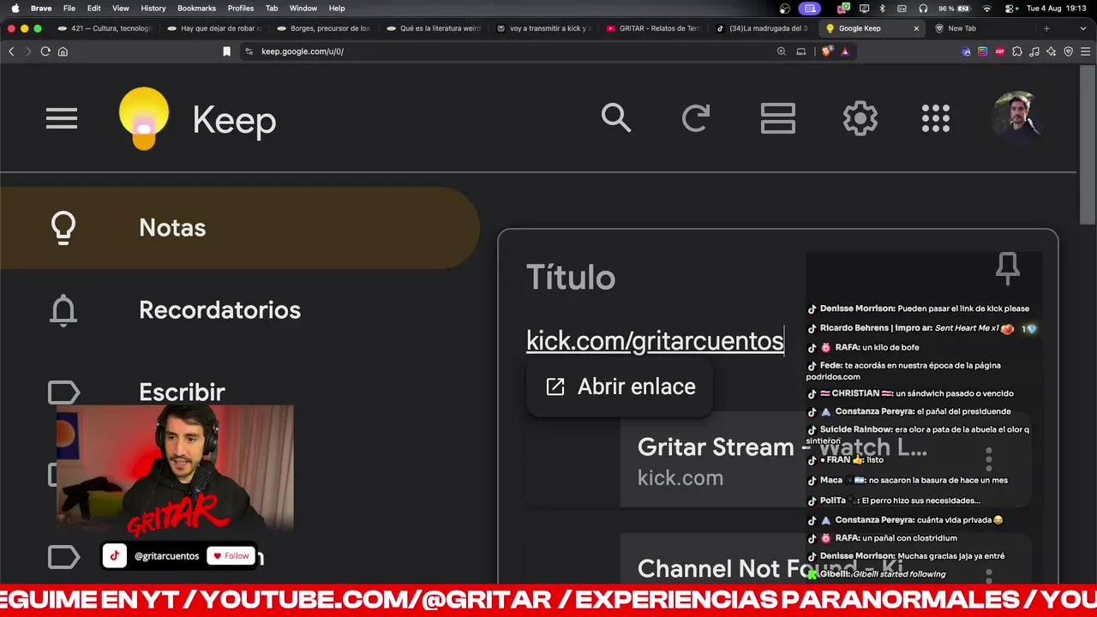The width and height of the screenshot is (1097, 617).
Task: Open the media control music note icon
Action: 1034,51
